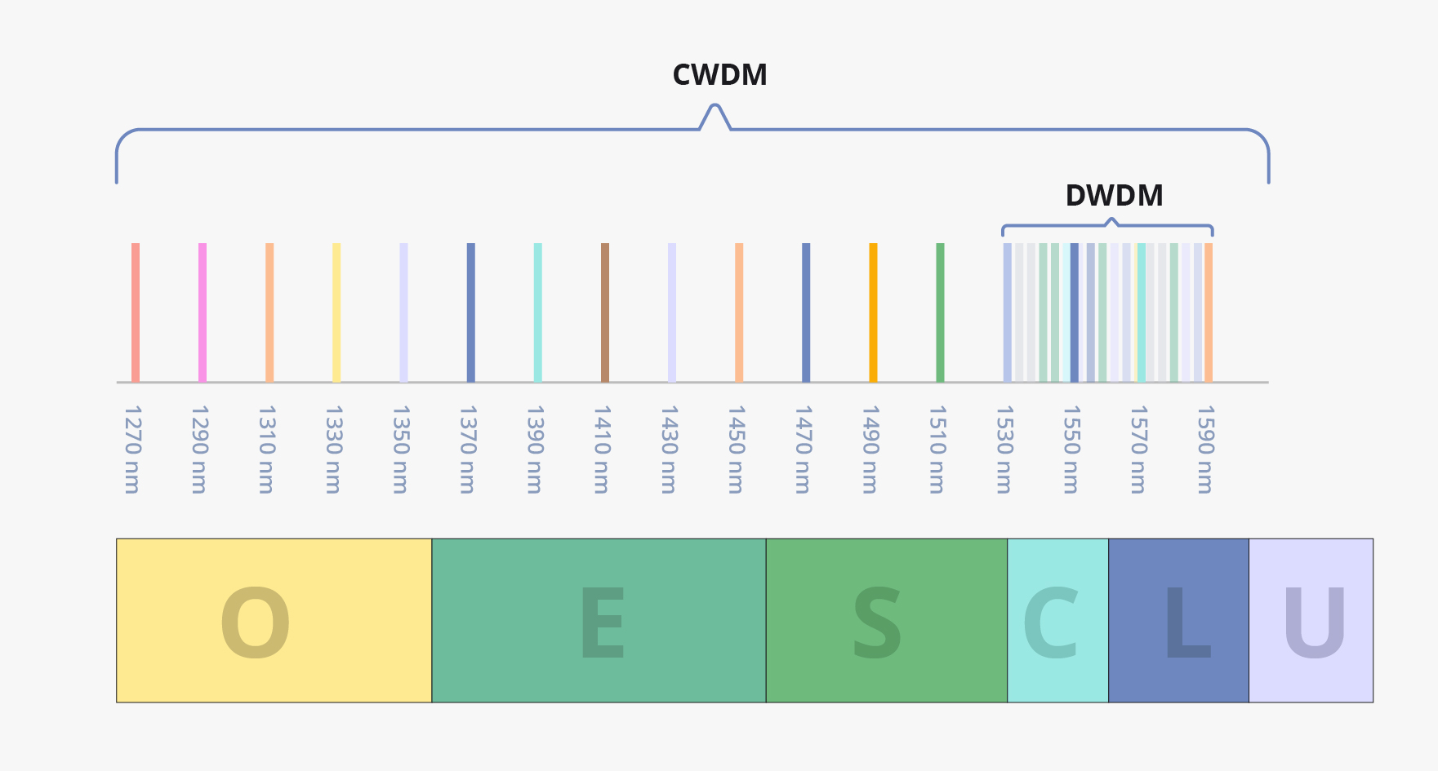This screenshot has width=1438, height=771.
Task: Click the CWDM heading label
Action: [x=719, y=75]
